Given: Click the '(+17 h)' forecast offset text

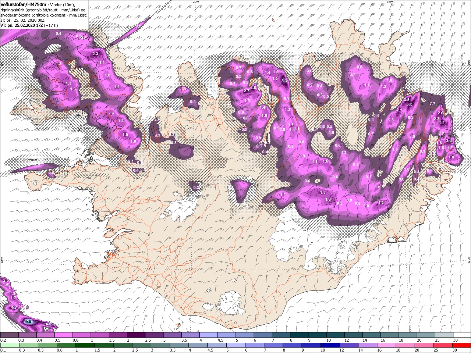Looking at the screenshot, I should [x=51, y=25].
